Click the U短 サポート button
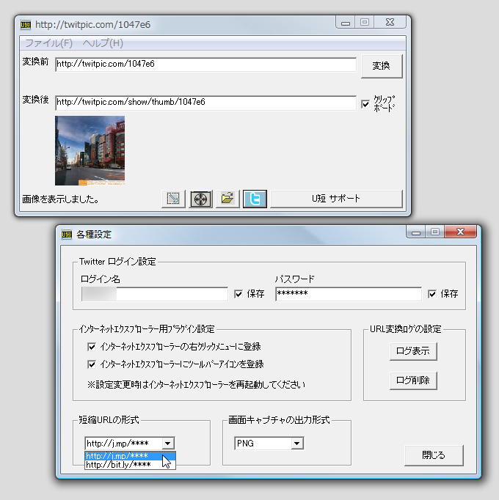 [336, 199]
